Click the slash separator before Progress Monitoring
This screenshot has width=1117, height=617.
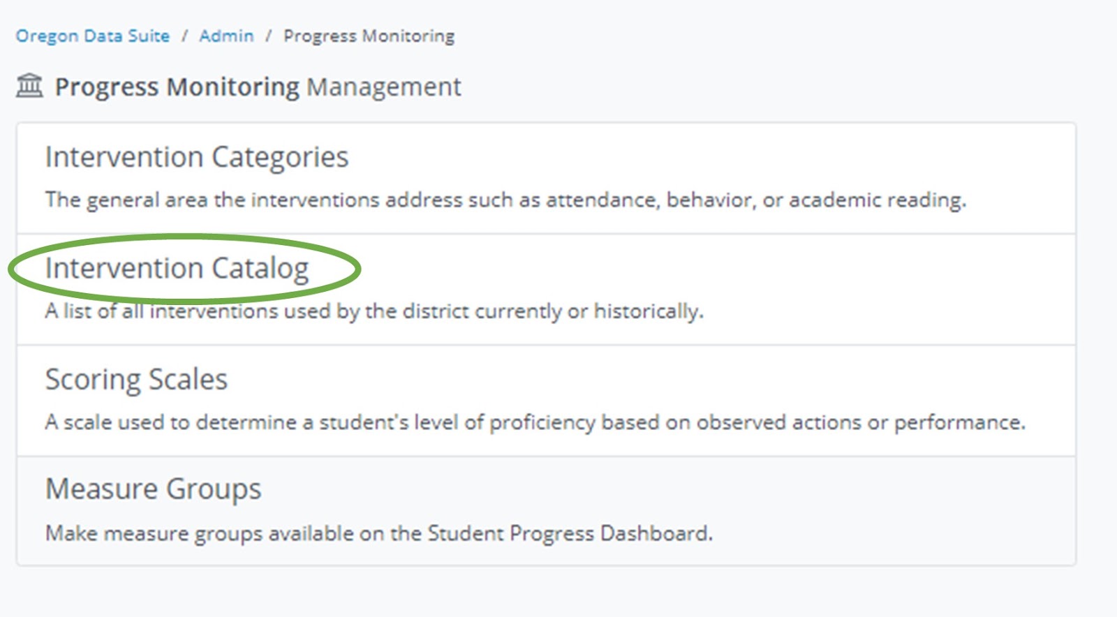(x=268, y=36)
